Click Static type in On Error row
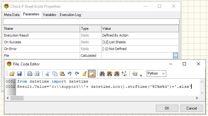 85,49
